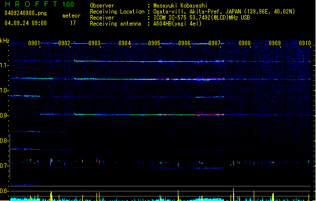
Task: Click the 0901 time marker
Action: [x=34, y=44]
